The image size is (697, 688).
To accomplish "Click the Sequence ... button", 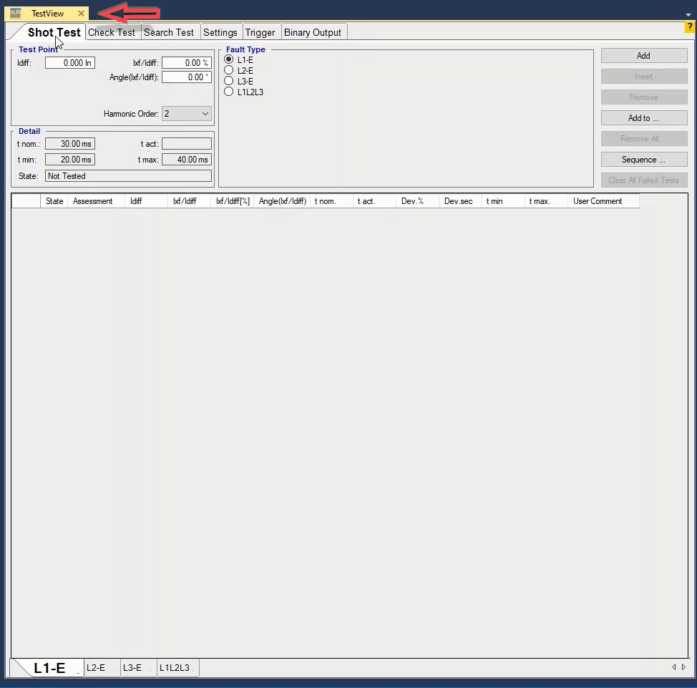I will pos(643,160).
